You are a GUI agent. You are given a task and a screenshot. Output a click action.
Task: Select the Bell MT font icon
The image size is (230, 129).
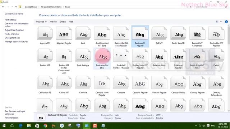click(x=159, y=33)
